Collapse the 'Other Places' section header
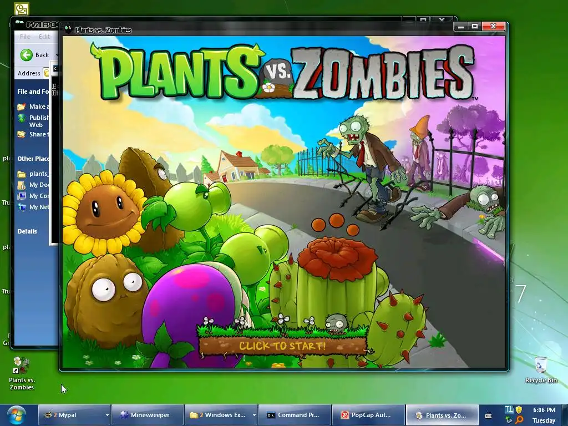568x426 pixels. coord(33,159)
